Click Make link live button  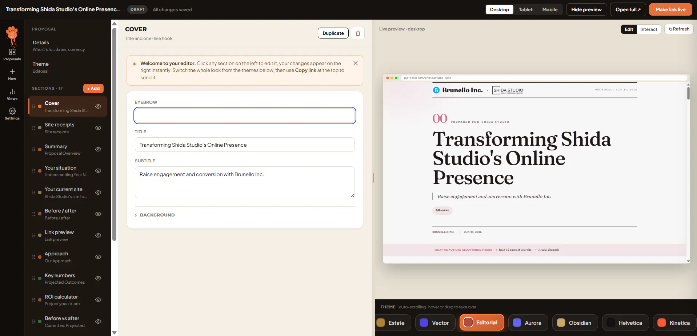pyautogui.click(x=670, y=9)
